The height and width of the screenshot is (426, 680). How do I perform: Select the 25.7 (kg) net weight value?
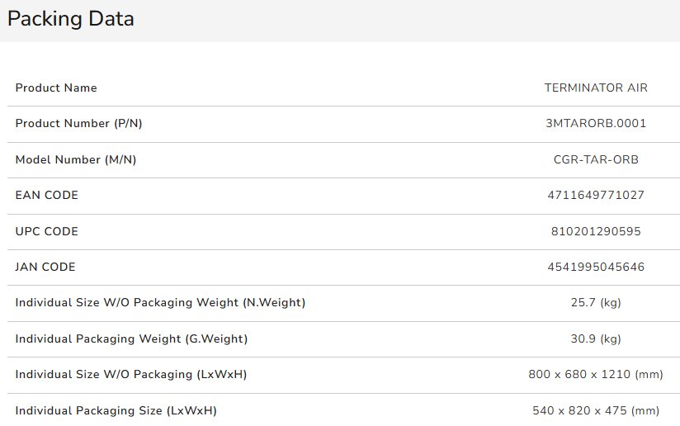point(596,303)
